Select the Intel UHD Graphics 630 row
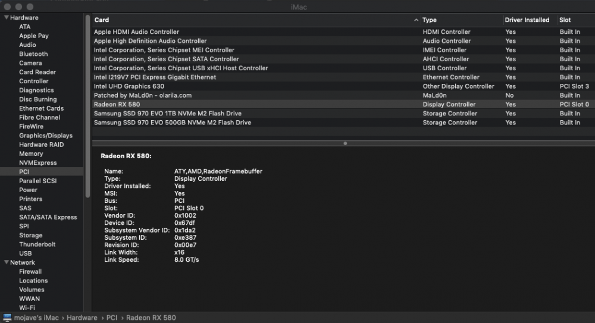595x323 pixels. 343,86
